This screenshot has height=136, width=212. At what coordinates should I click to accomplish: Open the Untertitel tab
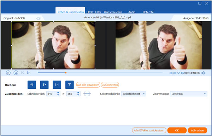tap(148, 12)
